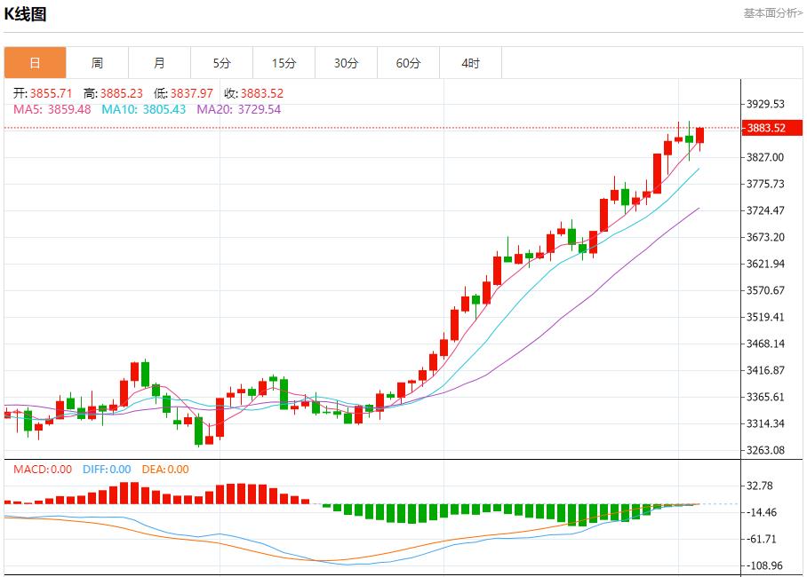Select the 4时 chart tab

[x=471, y=63]
